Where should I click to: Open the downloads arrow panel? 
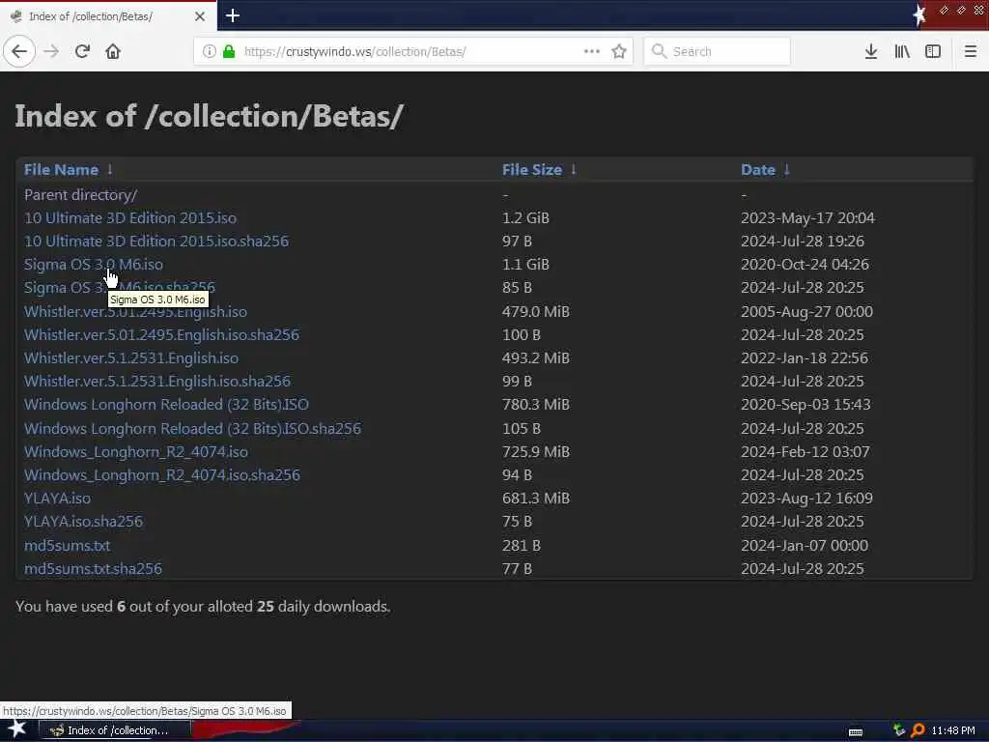click(871, 51)
